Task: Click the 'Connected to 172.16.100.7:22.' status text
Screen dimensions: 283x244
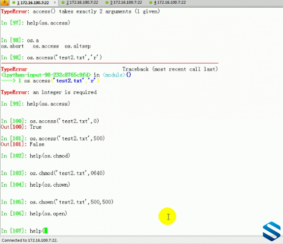Action: coord(29,240)
